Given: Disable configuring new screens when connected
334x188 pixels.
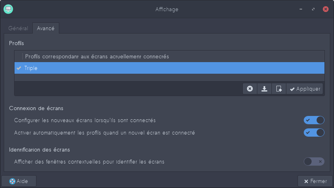Looking at the screenshot, I should click(x=314, y=120).
